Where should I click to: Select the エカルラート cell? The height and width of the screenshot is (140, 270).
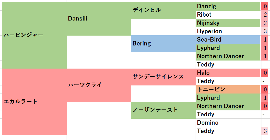34,102
